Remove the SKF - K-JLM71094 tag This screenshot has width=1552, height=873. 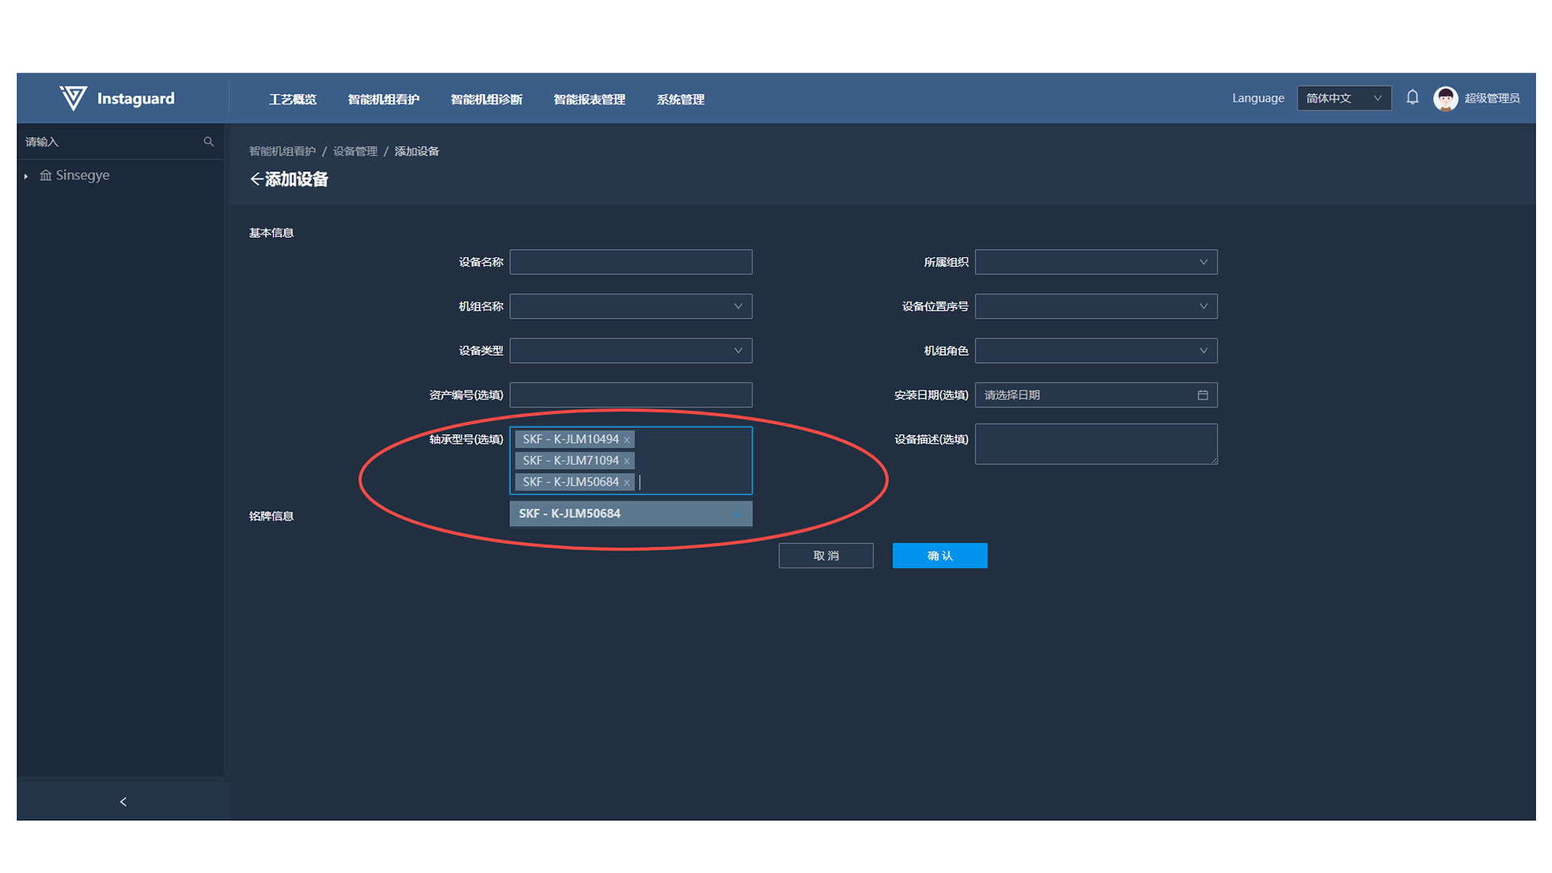626,461
